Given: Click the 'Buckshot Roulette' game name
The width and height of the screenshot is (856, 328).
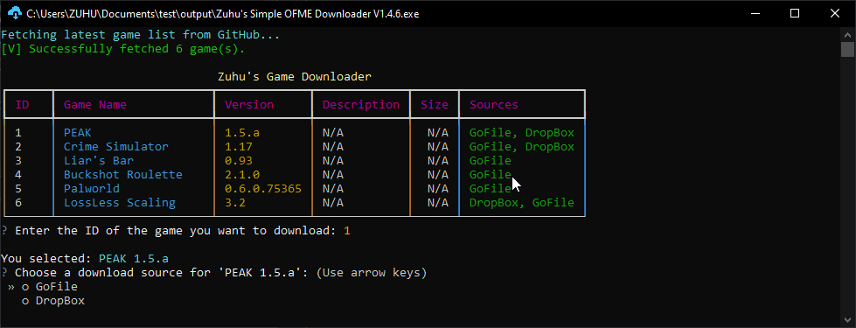Looking at the screenshot, I should point(122,175).
